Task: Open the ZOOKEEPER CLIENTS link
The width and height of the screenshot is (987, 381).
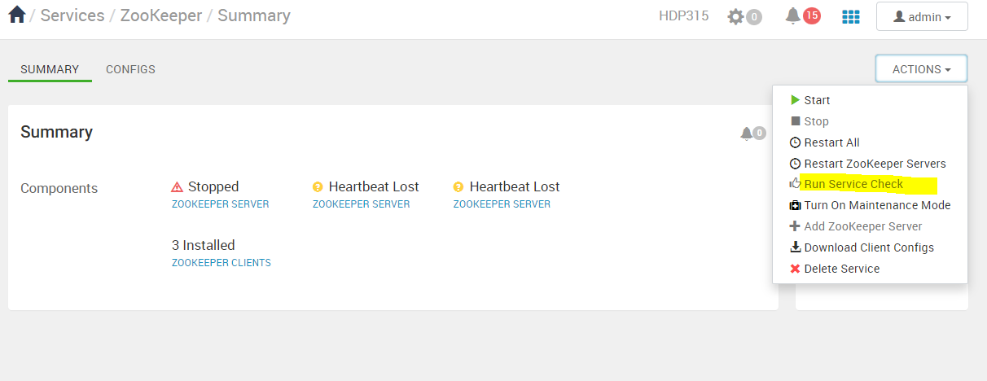Action: tap(222, 263)
